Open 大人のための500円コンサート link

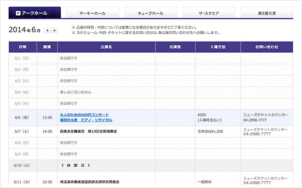[85, 115]
